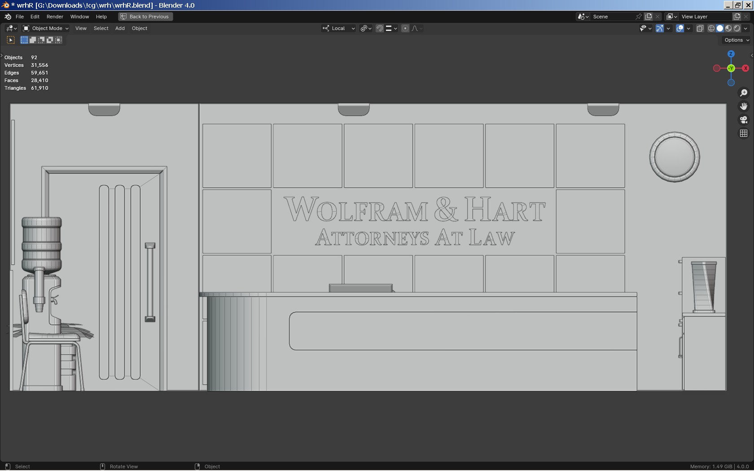Image resolution: width=754 pixels, height=471 pixels.
Task: Open the proportional falloff dropdown
Action: click(417, 28)
